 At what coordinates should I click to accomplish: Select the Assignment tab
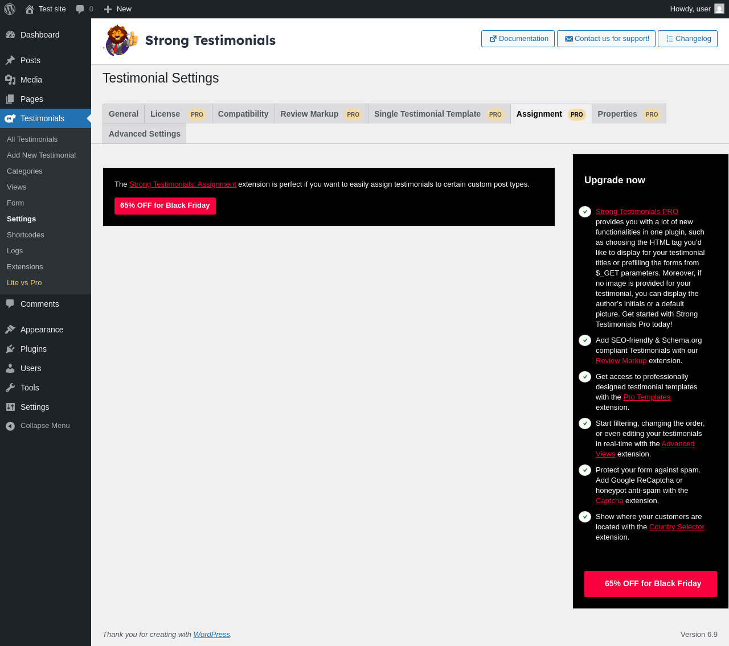coord(551,114)
